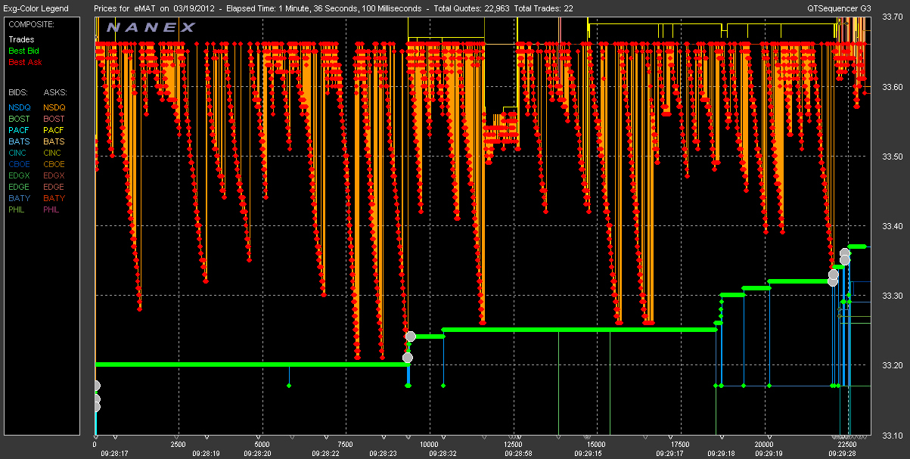Click the 12500 quote-count axis label
The height and width of the screenshot is (459, 910).
pos(514,445)
